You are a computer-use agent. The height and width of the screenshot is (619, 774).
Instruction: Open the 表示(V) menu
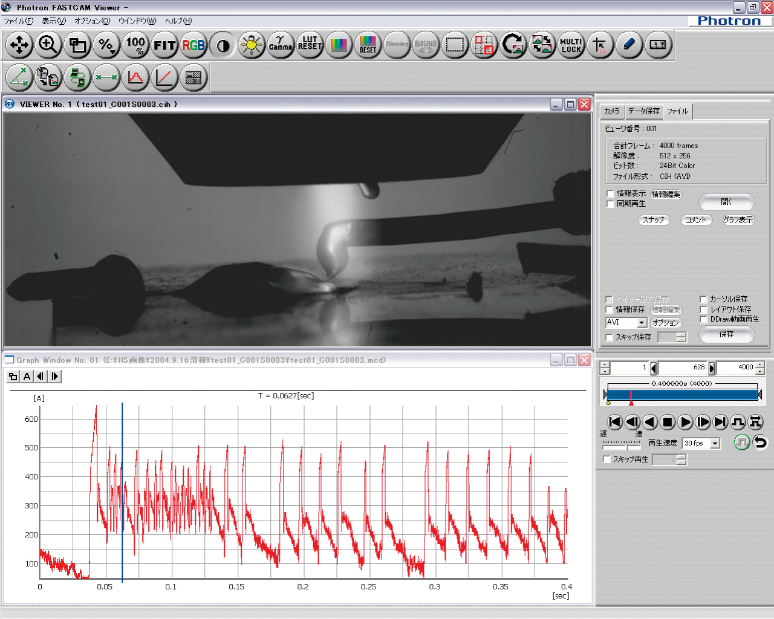(54, 21)
